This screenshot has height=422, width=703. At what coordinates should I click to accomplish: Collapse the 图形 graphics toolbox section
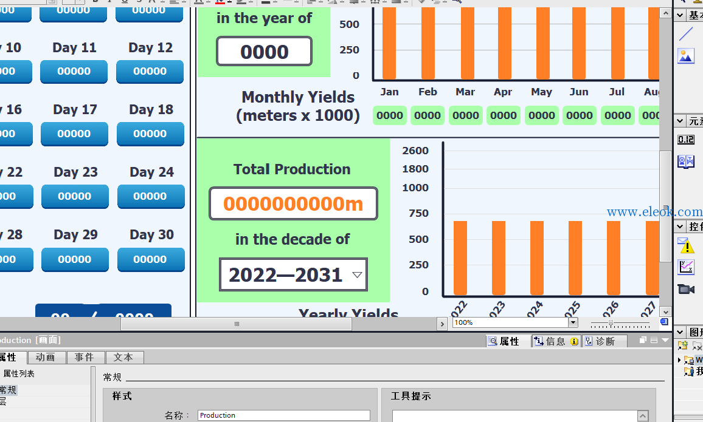(680, 332)
